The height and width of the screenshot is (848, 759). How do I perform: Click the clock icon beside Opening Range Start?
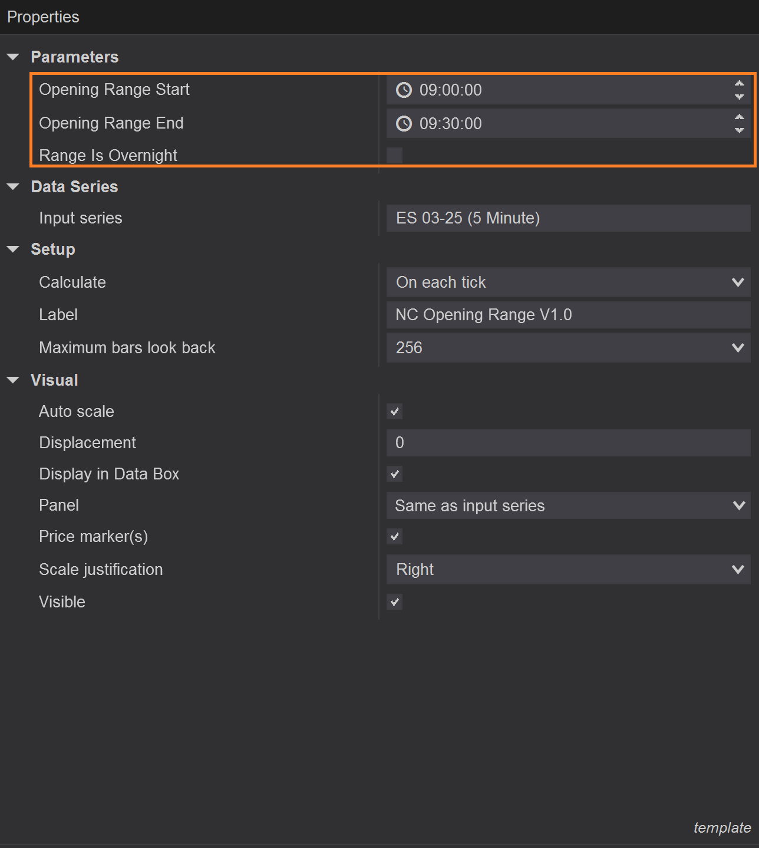tap(403, 90)
